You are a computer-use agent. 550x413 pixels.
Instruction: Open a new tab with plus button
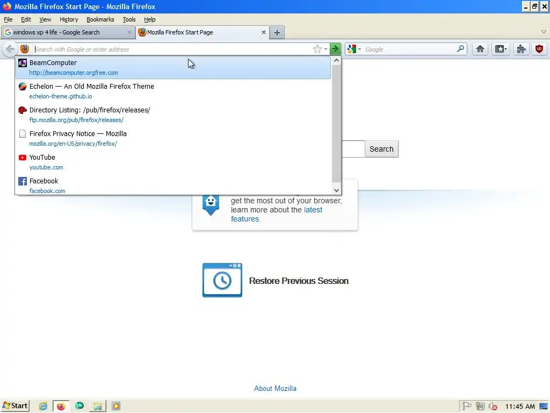pyautogui.click(x=277, y=33)
